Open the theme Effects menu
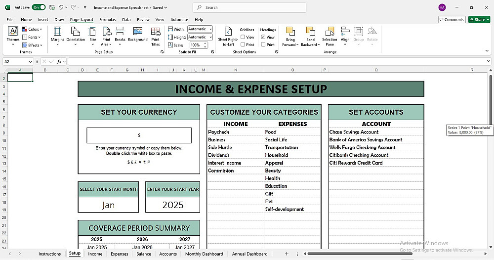Image resolution: width=494 pixels, height=260 pixels. click(32, 45)
